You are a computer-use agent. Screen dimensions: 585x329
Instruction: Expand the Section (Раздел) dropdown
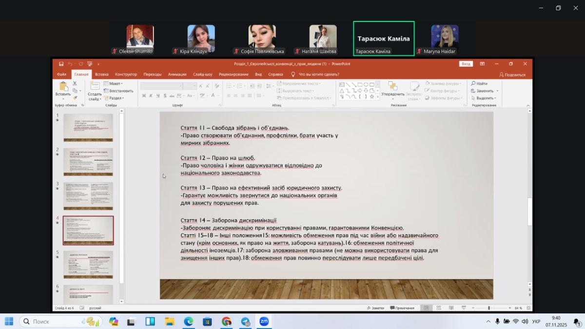tap(115, 98)
